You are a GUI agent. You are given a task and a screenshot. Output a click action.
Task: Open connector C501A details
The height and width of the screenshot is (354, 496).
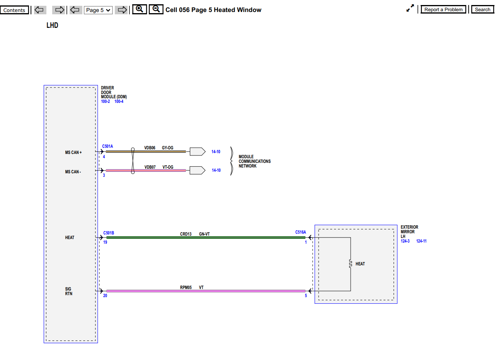pyautogui.click(x=107, y=146)
